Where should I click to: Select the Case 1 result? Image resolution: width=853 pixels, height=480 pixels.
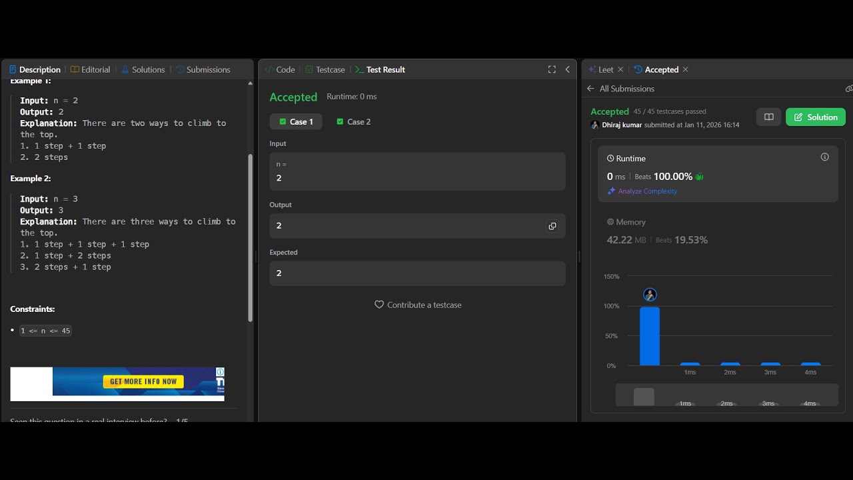point(296,121)
